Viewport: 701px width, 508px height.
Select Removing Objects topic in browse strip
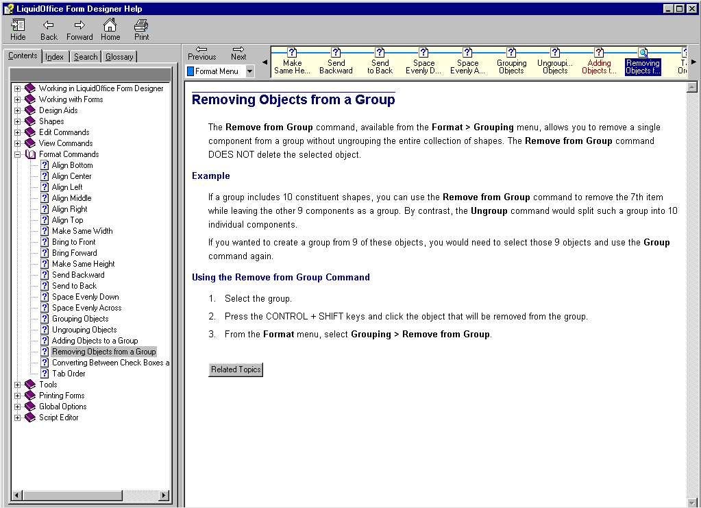tap(643, 62)
